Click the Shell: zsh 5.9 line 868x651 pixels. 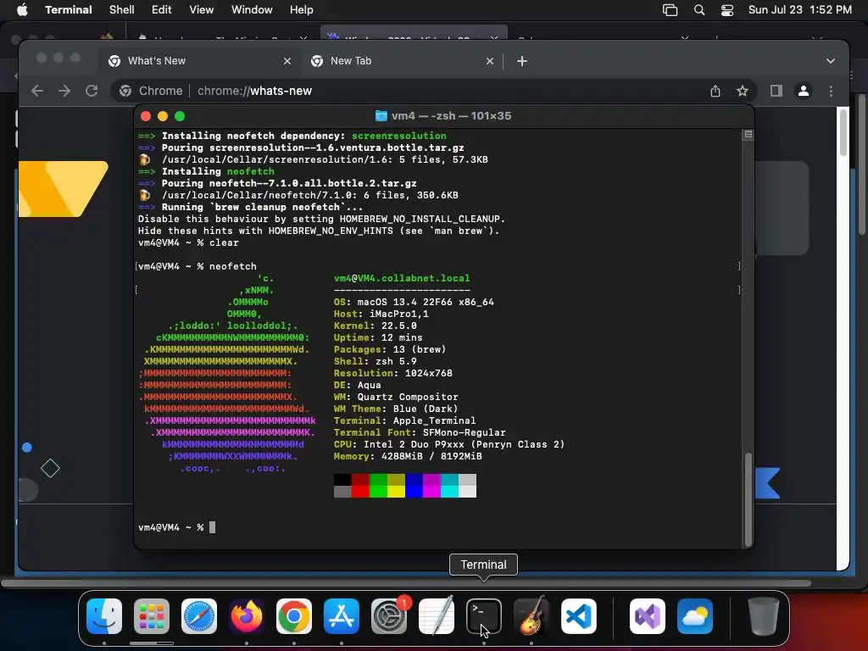coord(376,361)
